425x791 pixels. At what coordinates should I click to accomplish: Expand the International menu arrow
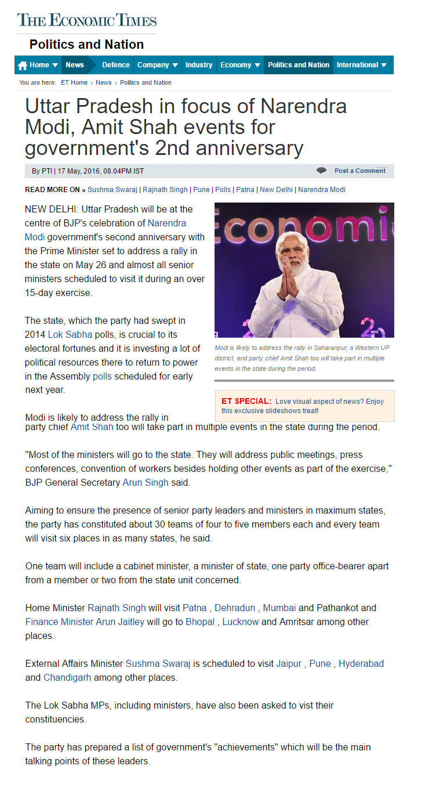point(384,65)
